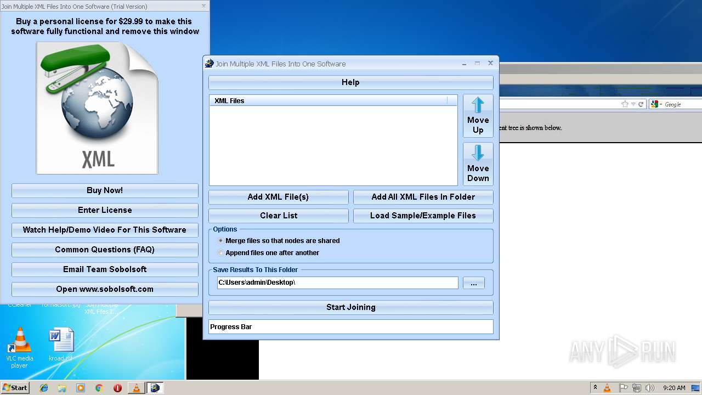The height and width of the screenshot is (395, 702).
Task: Click the network tray icon
Action: click(636, 388)
